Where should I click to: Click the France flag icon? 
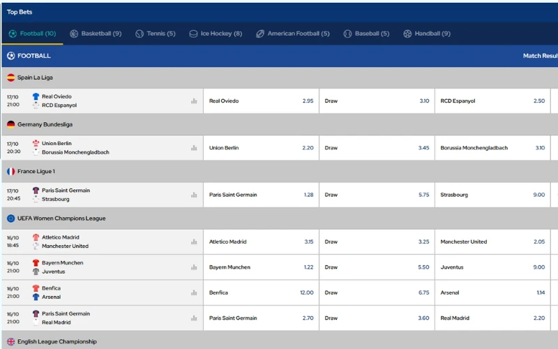click(x=10, y=171)
